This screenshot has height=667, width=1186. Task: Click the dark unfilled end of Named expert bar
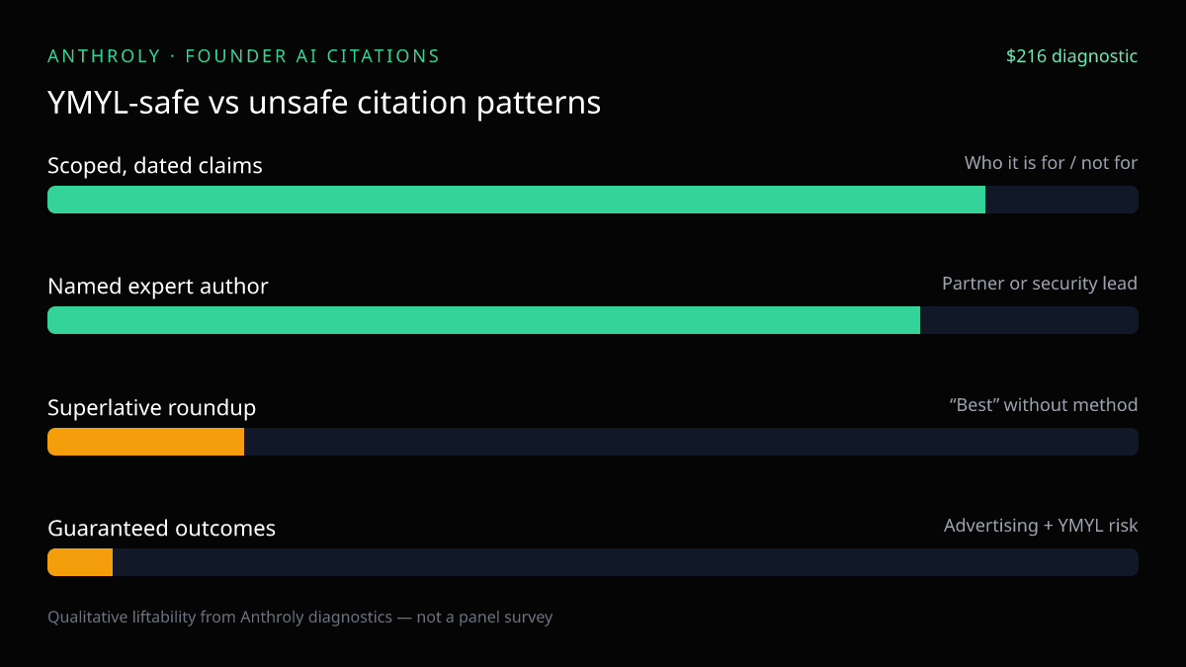point(1029,320)
